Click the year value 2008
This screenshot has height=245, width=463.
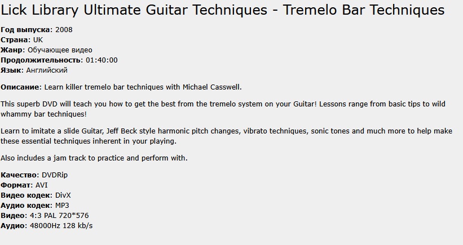(x=64, y=29)
